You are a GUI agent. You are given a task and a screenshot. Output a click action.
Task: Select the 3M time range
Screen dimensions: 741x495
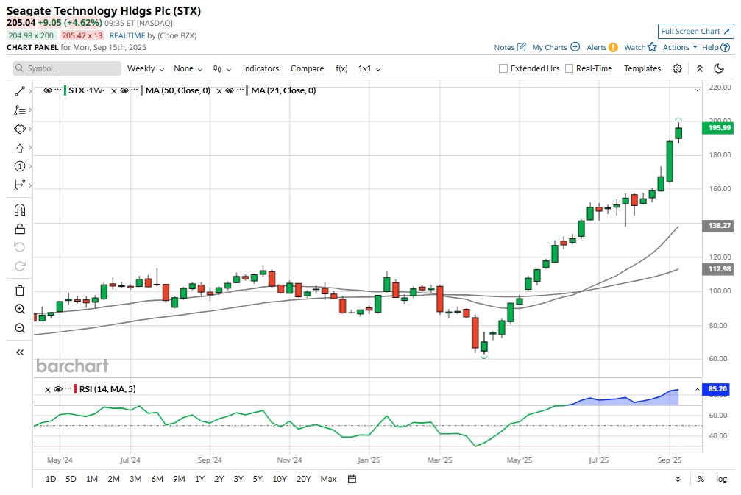coord(135,479)
